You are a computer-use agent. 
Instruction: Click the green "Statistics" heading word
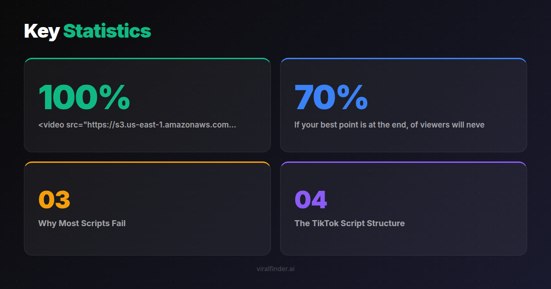[x=107, y=31]
